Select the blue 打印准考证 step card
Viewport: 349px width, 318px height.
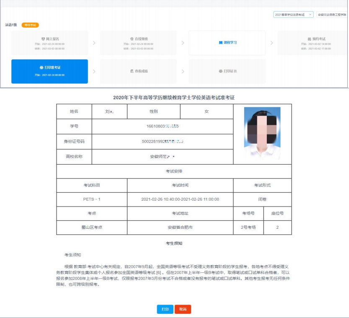coord(49,71)
